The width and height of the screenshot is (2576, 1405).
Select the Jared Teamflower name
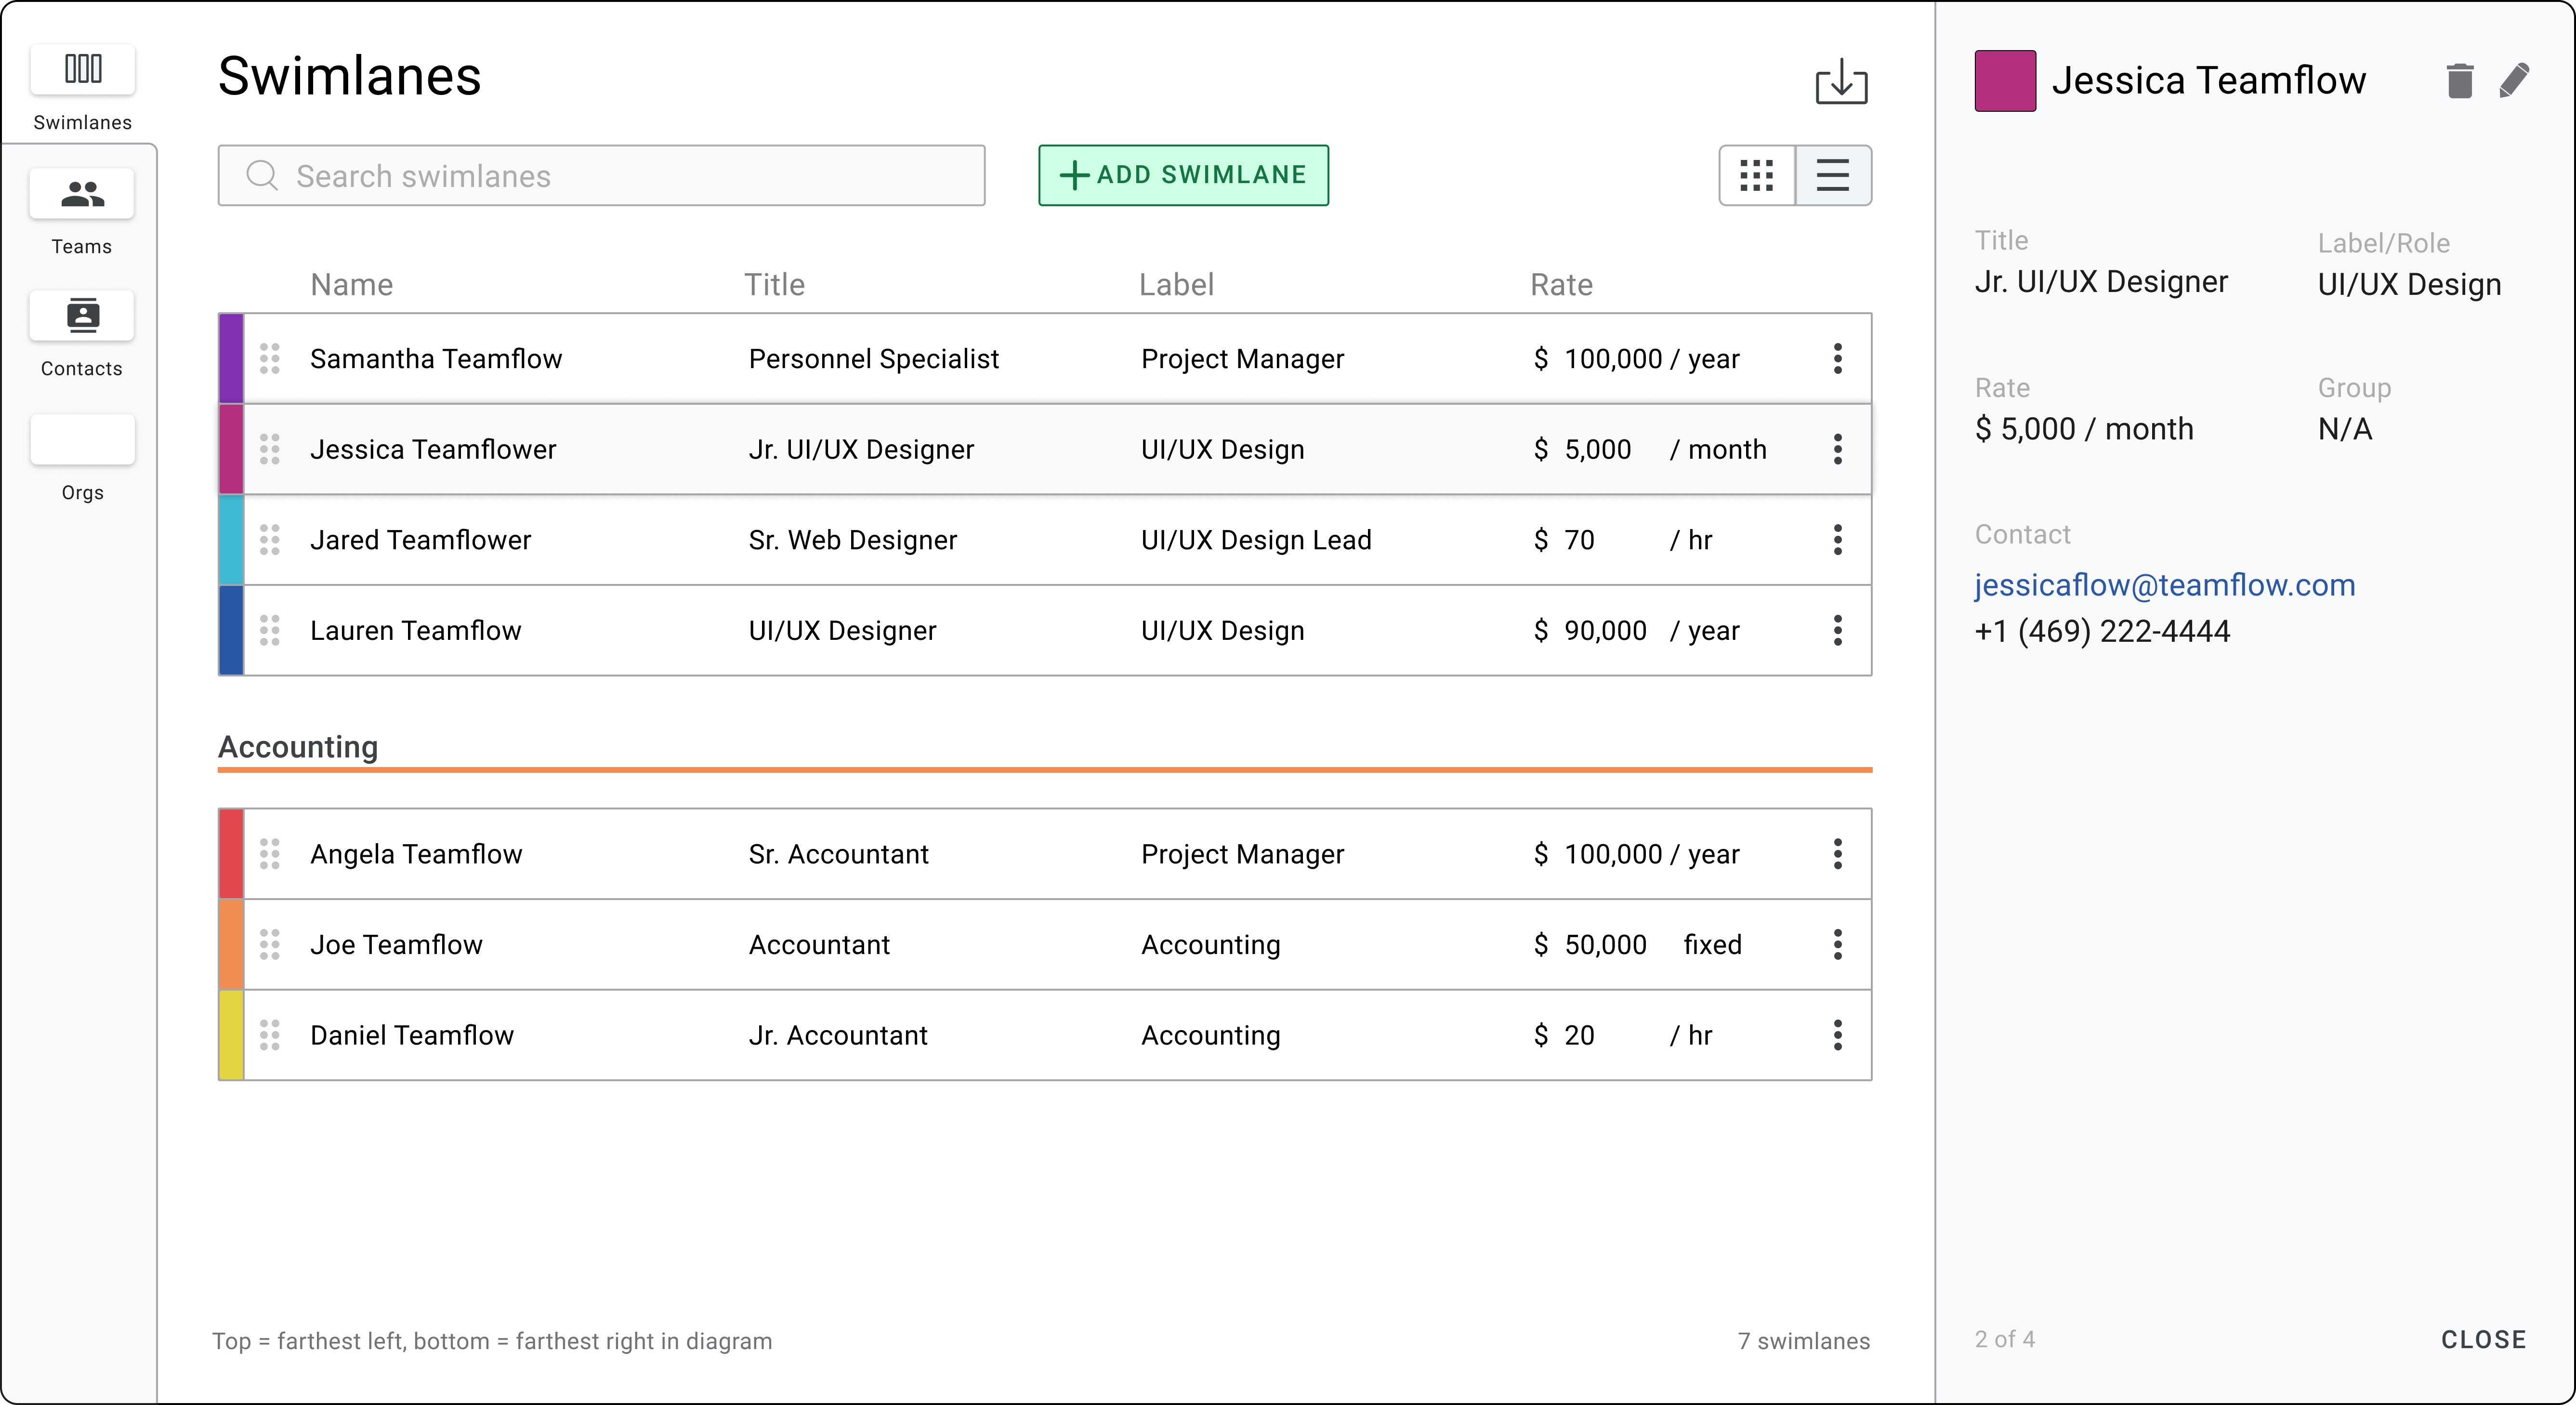pos(421,540)
